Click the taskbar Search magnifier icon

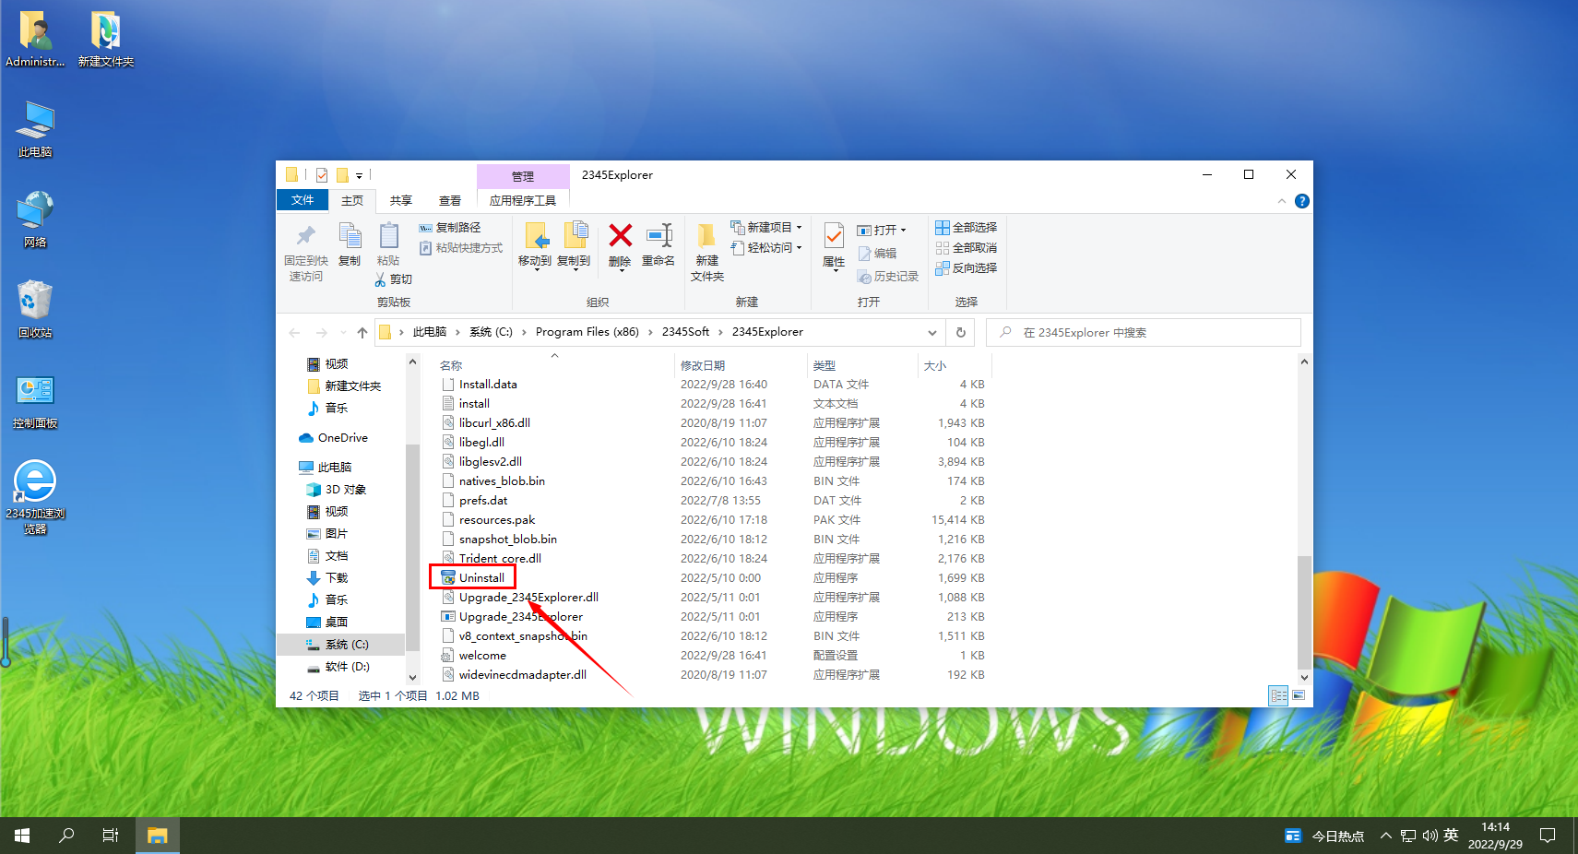pyautogui.click(x=66, y=836)
